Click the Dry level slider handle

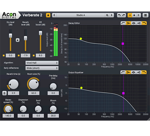tap(10, 35)
